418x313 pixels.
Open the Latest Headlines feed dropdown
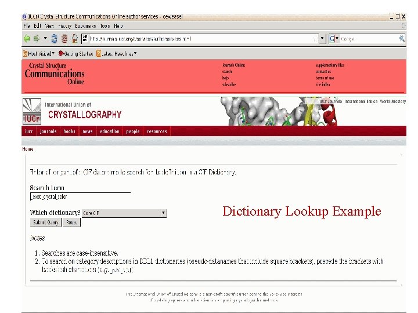[117, 53]
